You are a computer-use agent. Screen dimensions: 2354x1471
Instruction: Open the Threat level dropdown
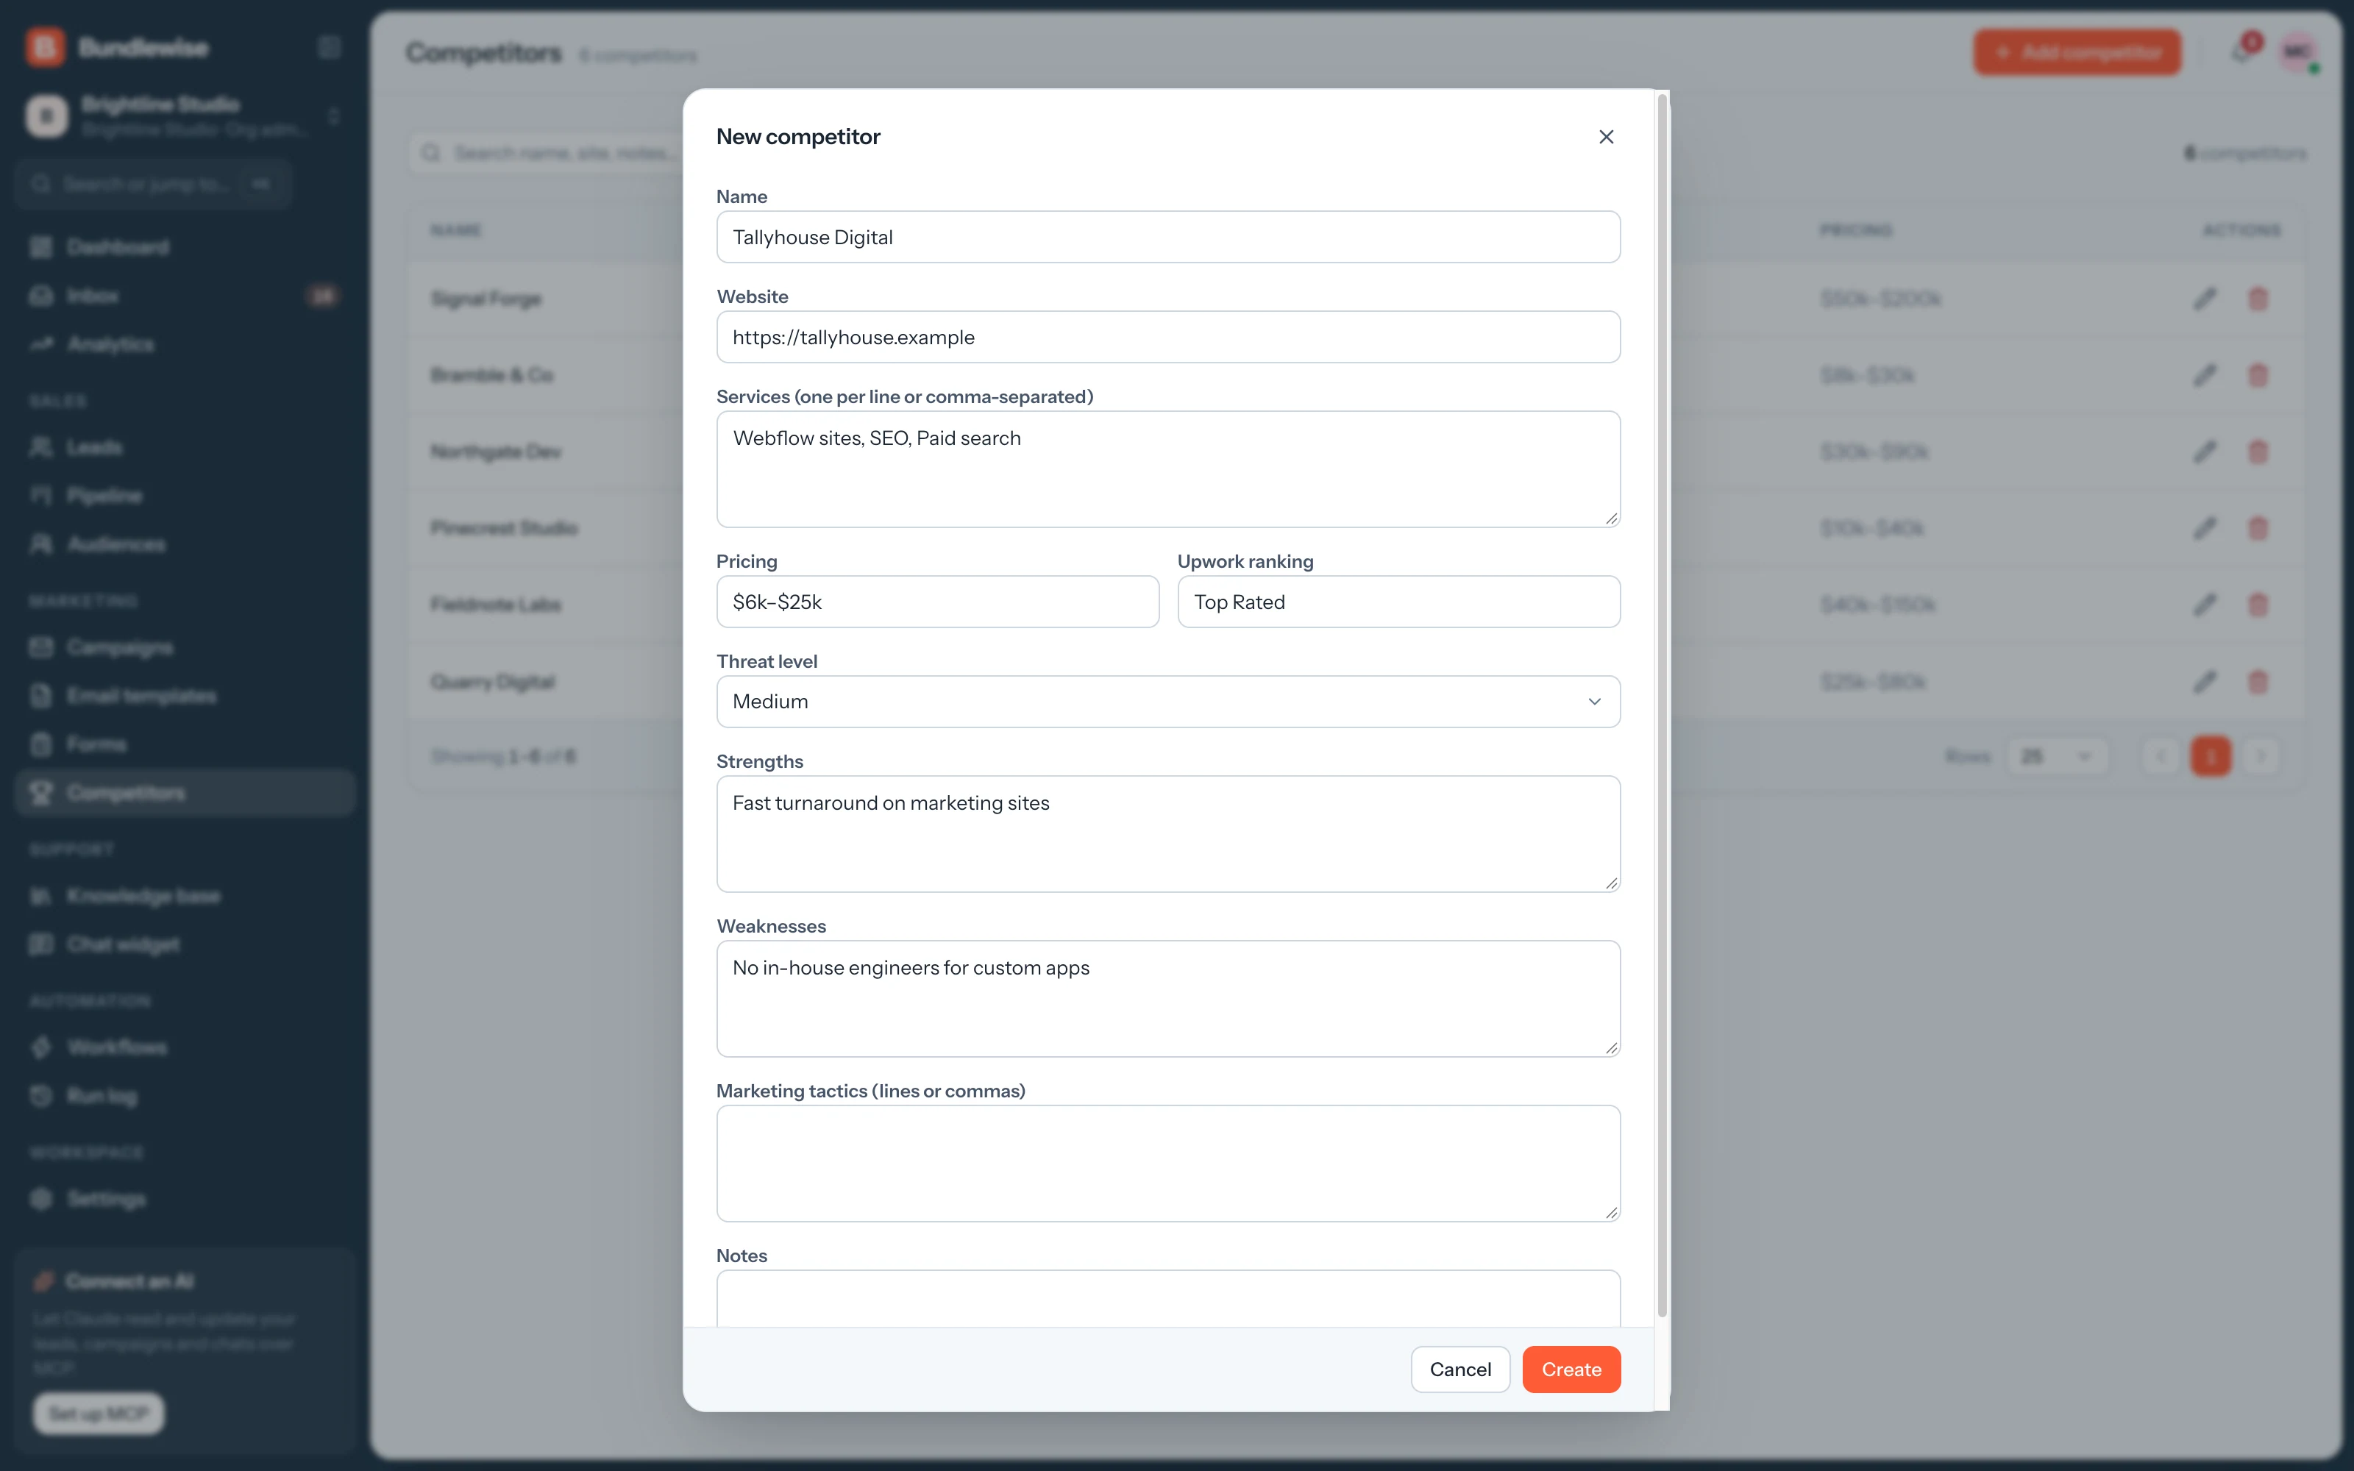coord(1167,702)
